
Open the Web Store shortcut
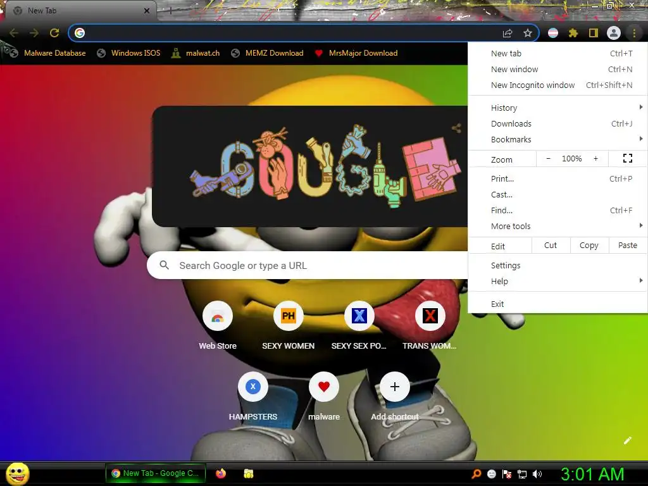(218, 316)
